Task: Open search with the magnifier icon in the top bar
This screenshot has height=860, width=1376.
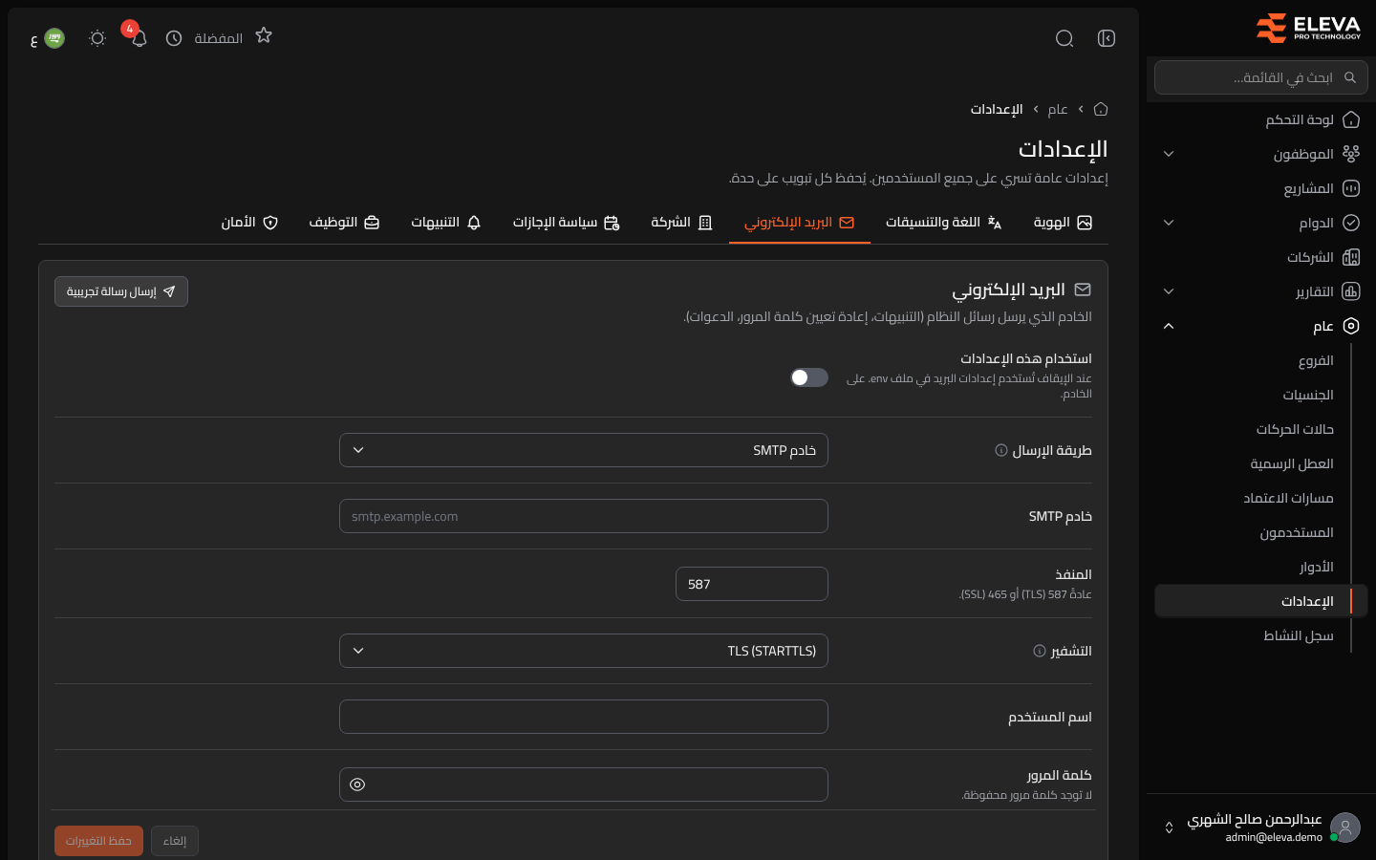Action: tap(1064, 38)
